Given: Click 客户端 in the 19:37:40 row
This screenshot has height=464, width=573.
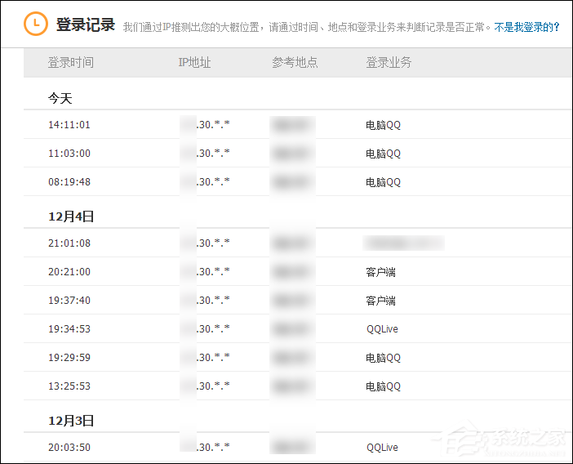Looking at the screenshot, I should [x=380, y=301].
